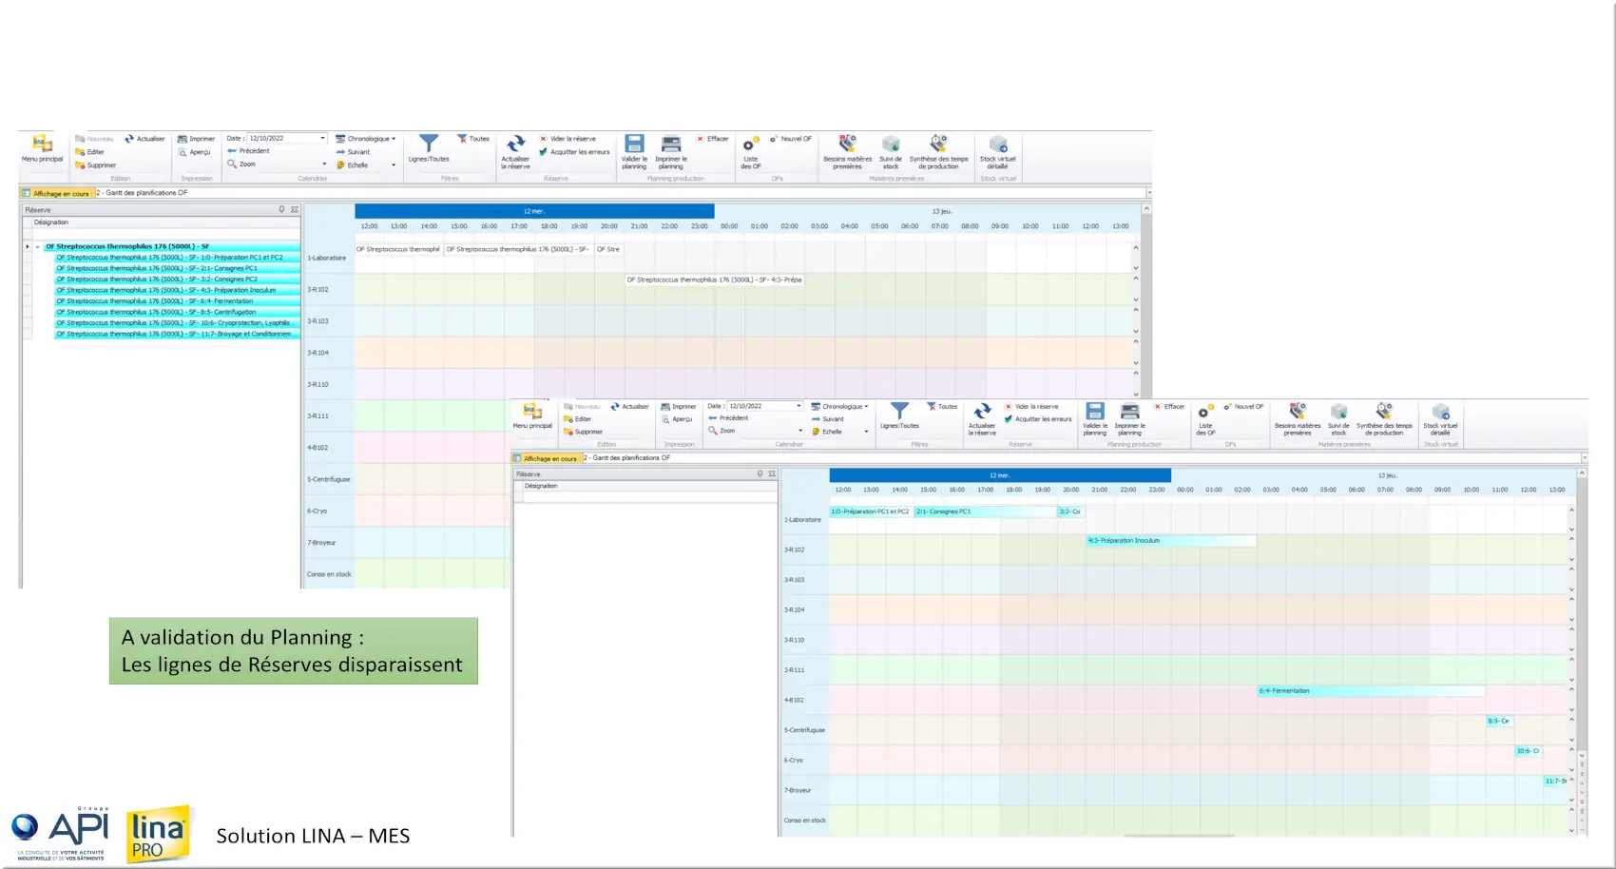
Task: Click Imprimer le planning in the back window
Action: click(x=671, y=152)
